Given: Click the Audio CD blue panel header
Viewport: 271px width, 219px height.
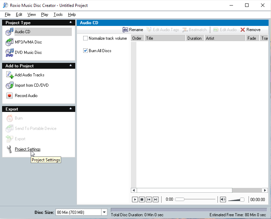Looking at the screenshot, I should click(x=173, y=23).
